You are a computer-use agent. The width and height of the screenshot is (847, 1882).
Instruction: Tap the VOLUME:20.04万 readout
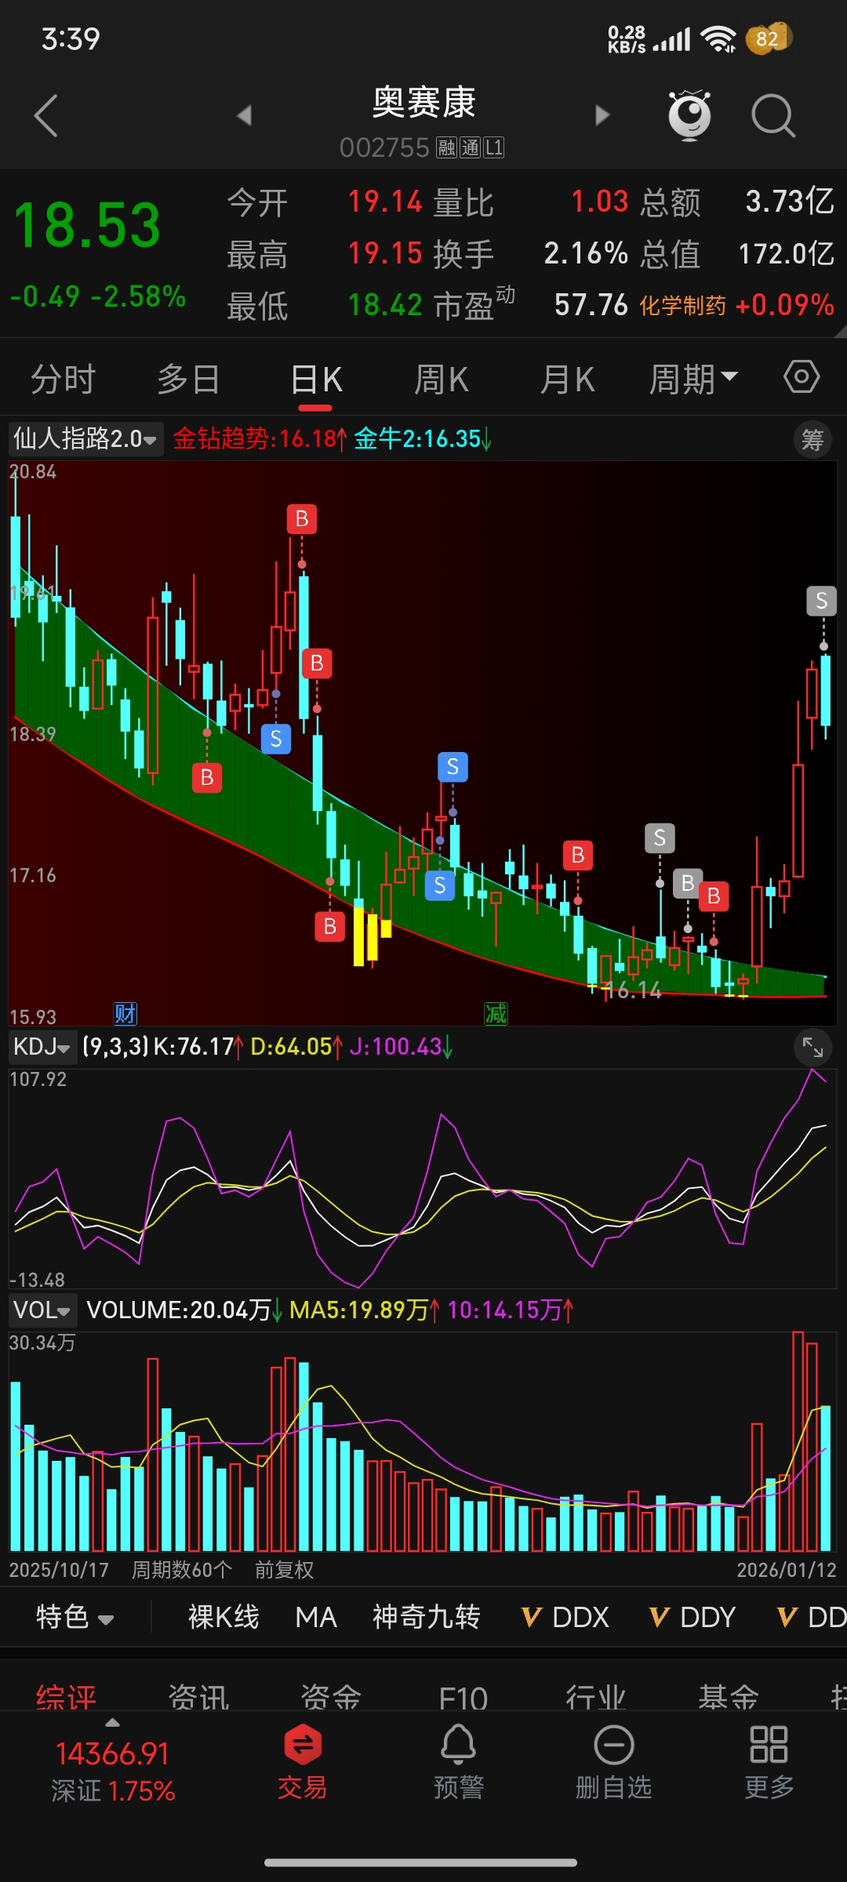point(184,1310)
